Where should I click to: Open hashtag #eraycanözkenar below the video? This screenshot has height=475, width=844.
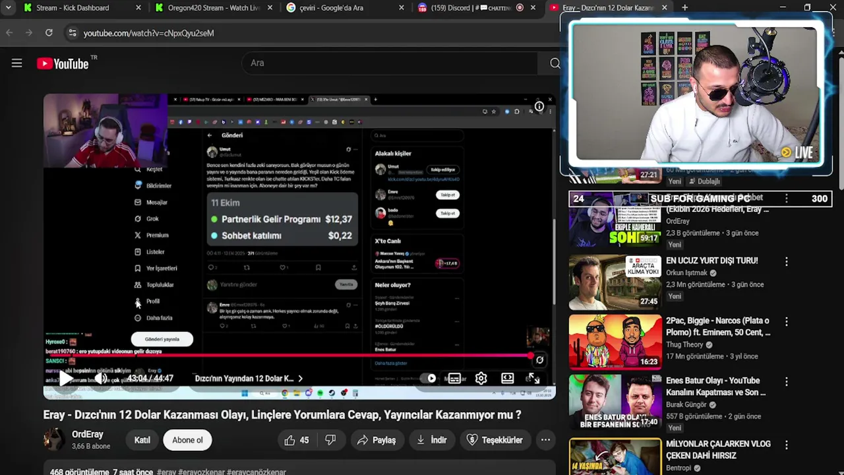click(256, 472)
